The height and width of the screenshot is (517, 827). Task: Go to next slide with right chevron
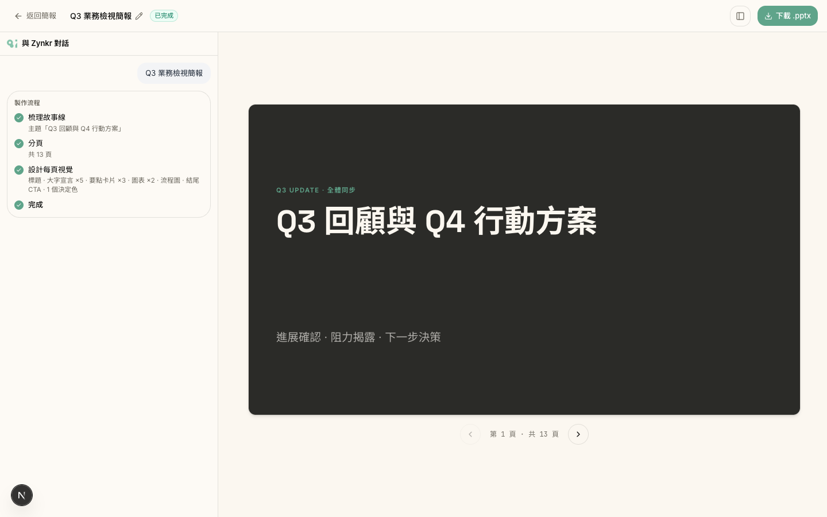pyautogui.click(x=578, y=434)
